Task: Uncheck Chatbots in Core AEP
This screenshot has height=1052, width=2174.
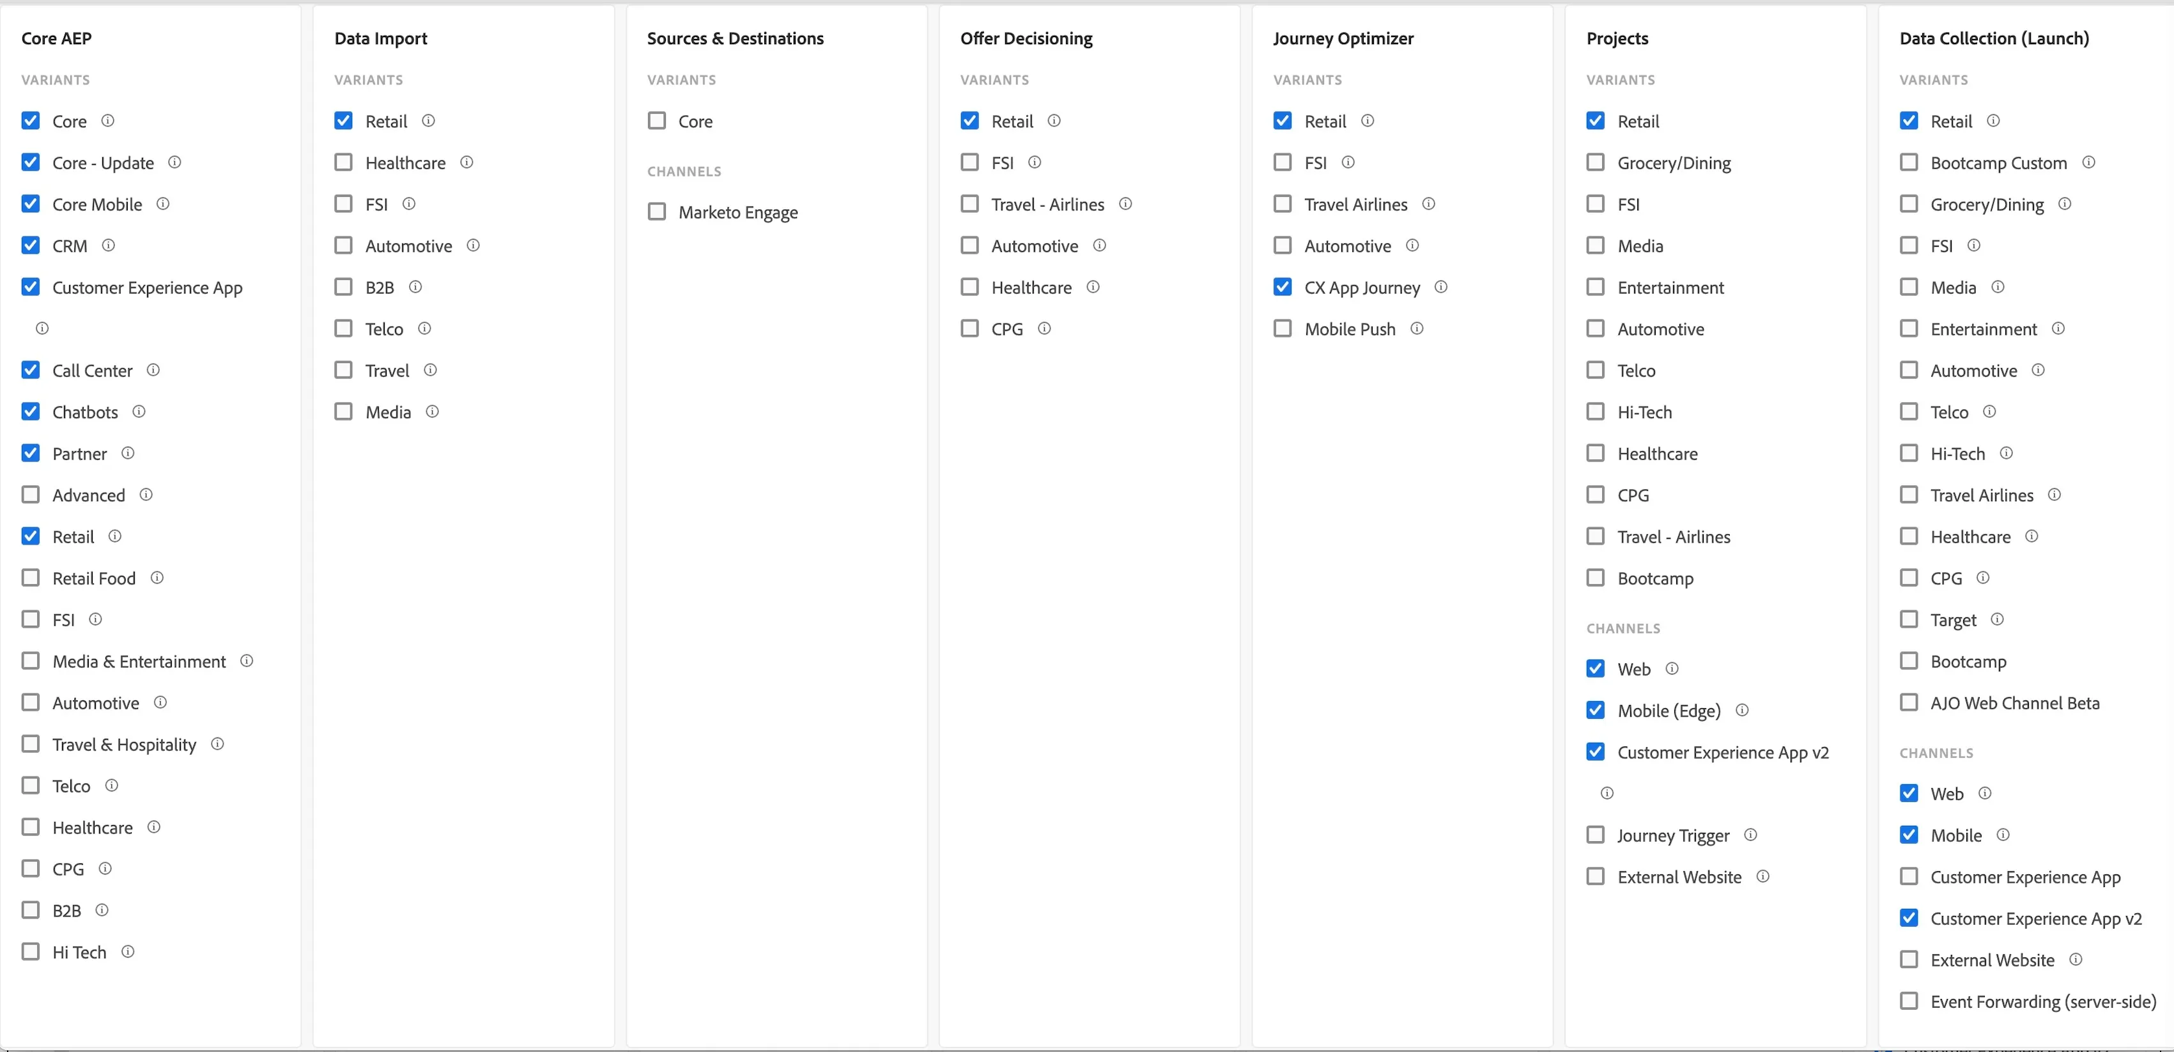Action: [x=31, y=411]
